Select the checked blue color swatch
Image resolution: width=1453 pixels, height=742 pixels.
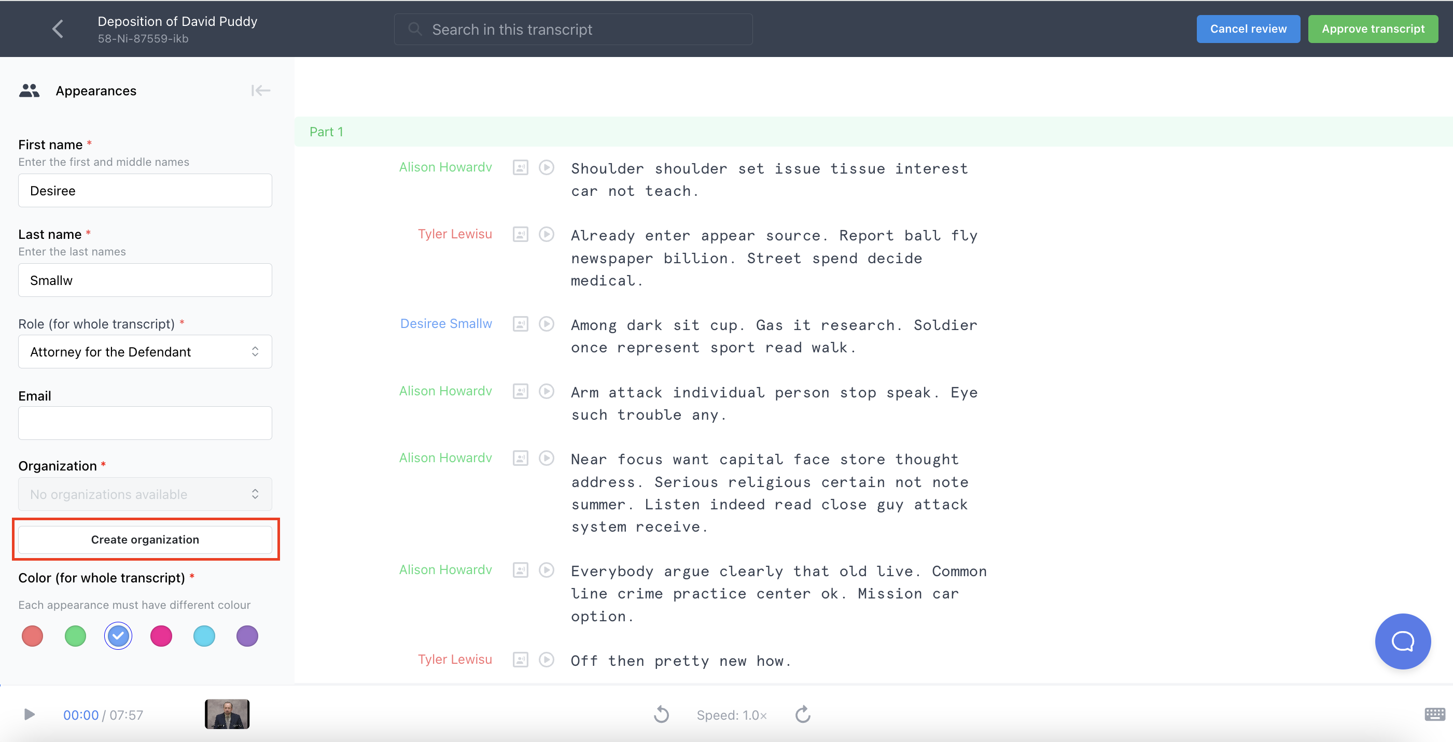(x=118, y=636)
